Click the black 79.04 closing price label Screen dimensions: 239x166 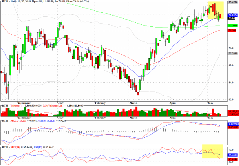pyautogui.click(x=231, y=18)
